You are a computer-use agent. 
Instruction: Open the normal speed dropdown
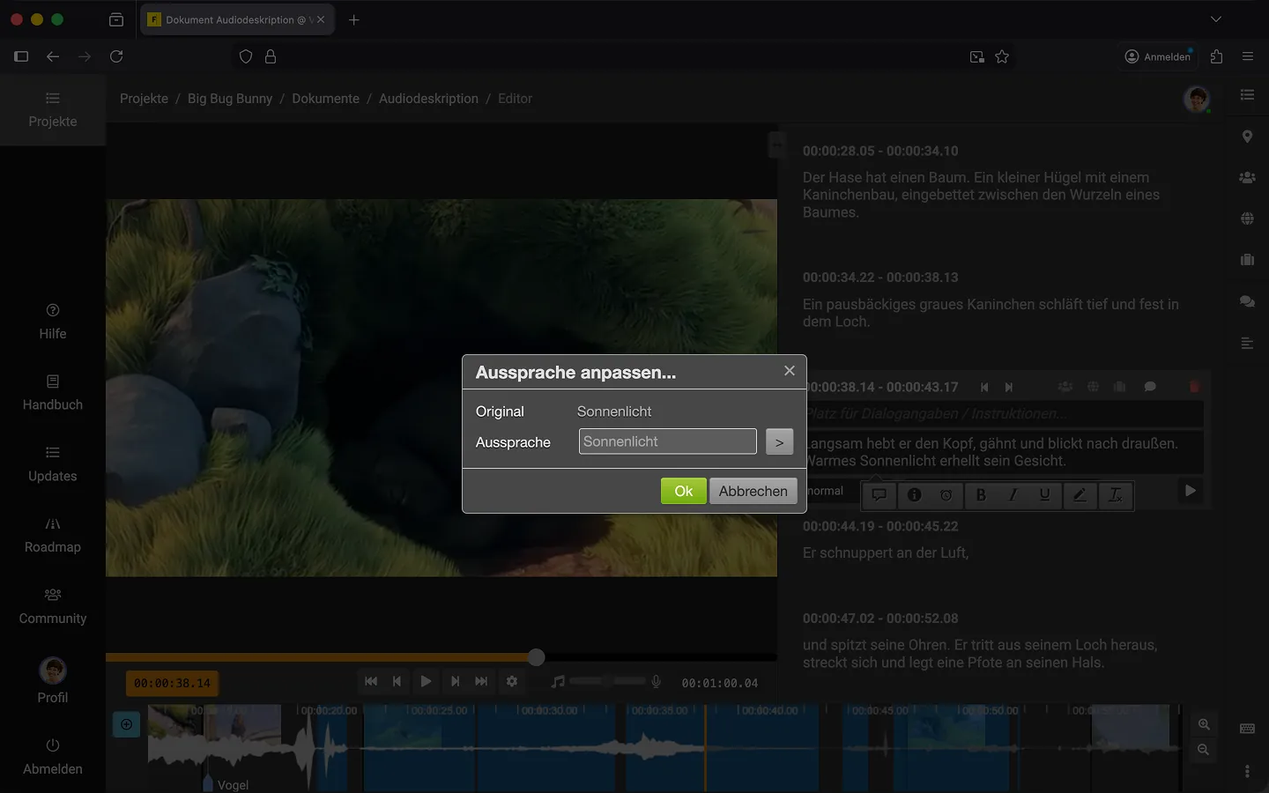pyautogui.click(x=827, y=491)
